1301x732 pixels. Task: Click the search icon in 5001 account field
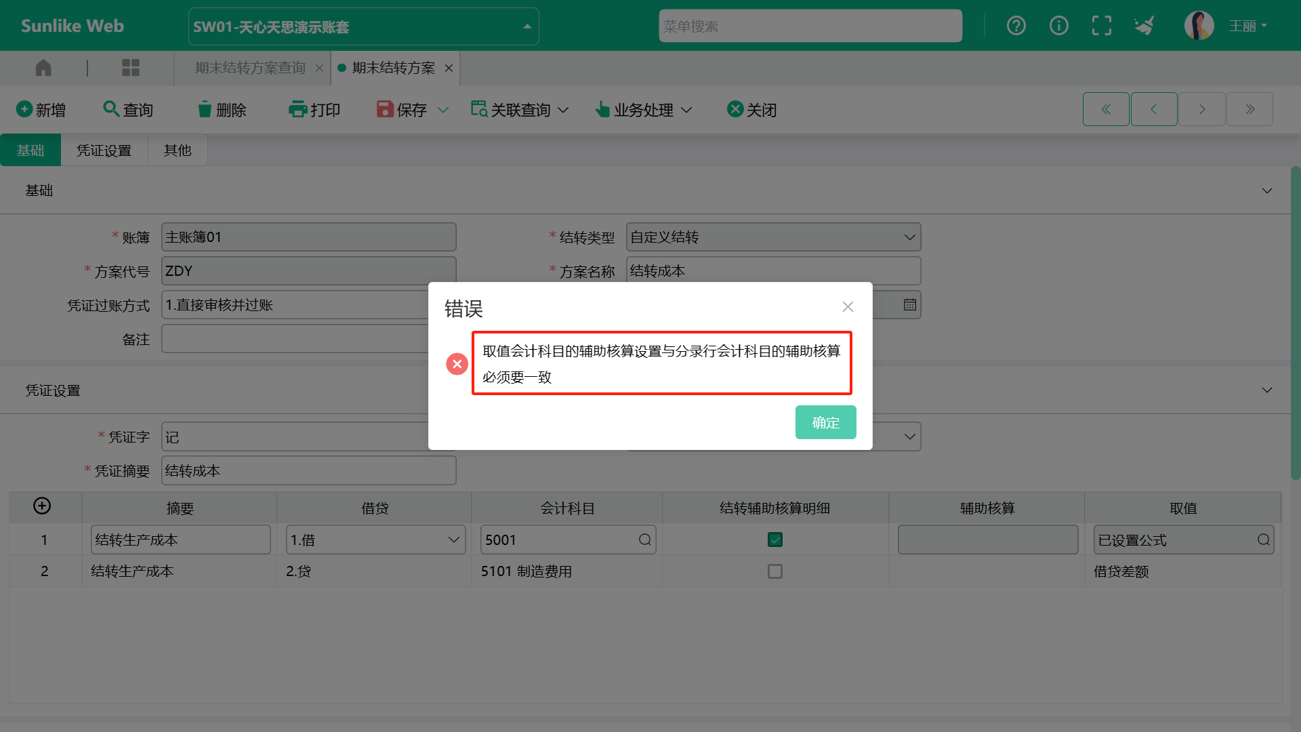(644, 540)
